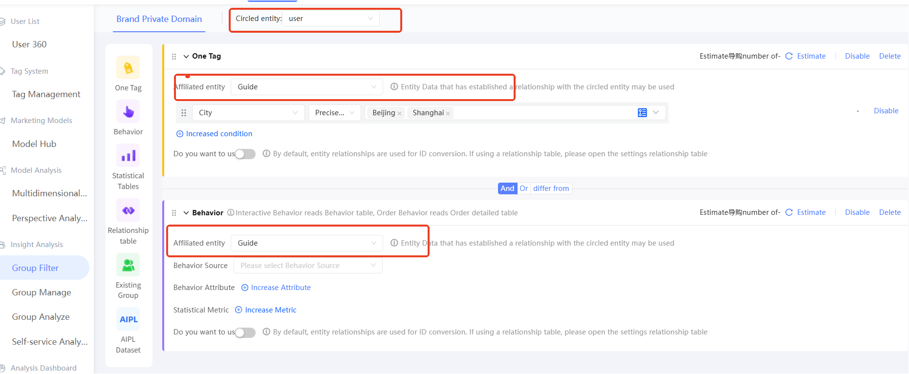Click the Increase Metric link
The image size is (909, 374).
(270, 310)
